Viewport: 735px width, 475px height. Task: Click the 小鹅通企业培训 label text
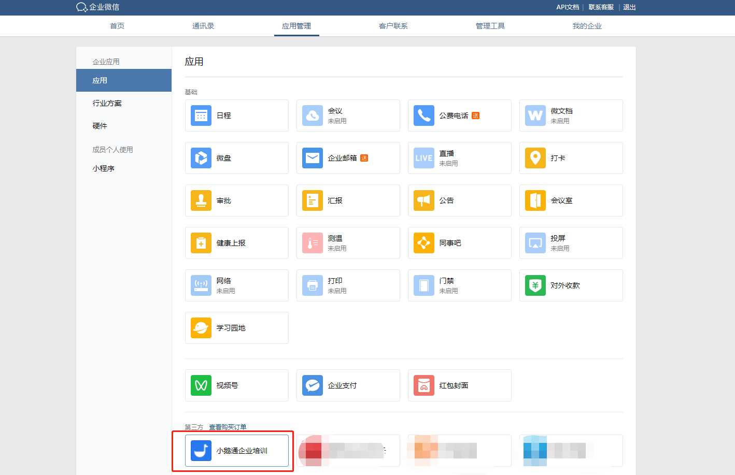(242, 451)
